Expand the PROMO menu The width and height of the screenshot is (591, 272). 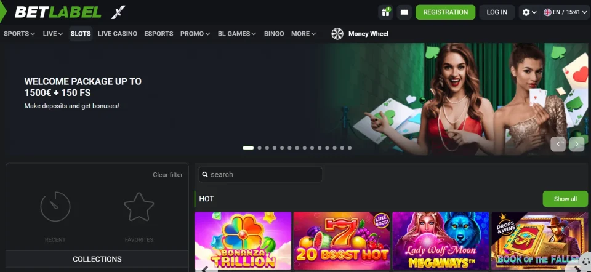[195, 33]
